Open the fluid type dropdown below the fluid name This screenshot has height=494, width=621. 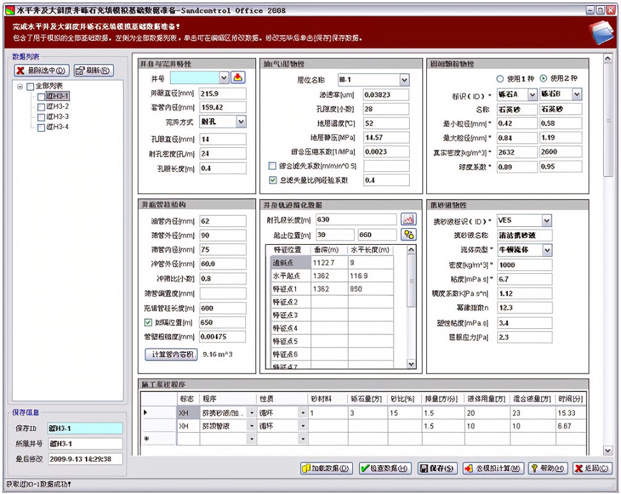tap(547, 250)
